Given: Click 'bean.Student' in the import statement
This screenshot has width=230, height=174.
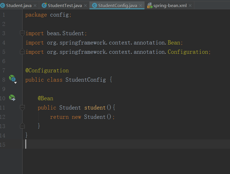Looking at the screenshot, I should [65, 34].
